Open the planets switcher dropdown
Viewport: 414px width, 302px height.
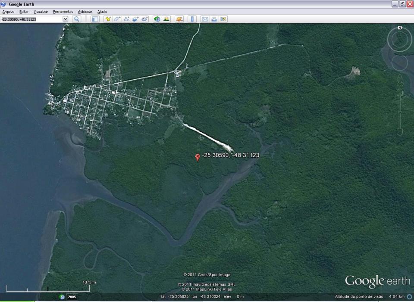tap(179, 19)
